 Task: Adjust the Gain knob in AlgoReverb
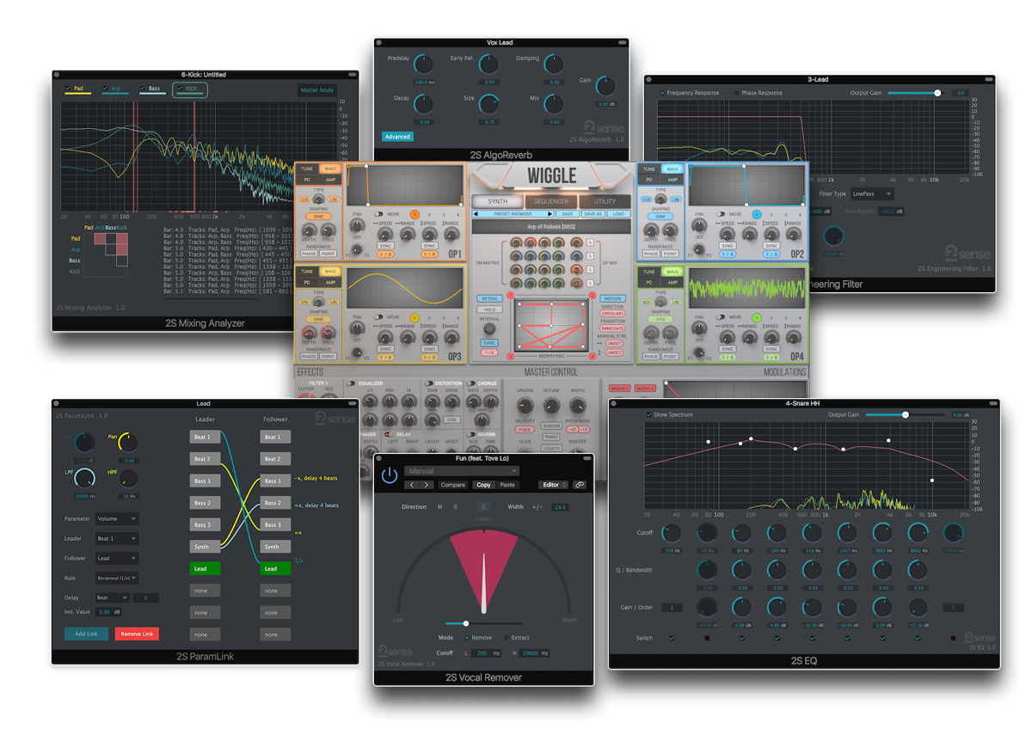click(x=606, y=85)
